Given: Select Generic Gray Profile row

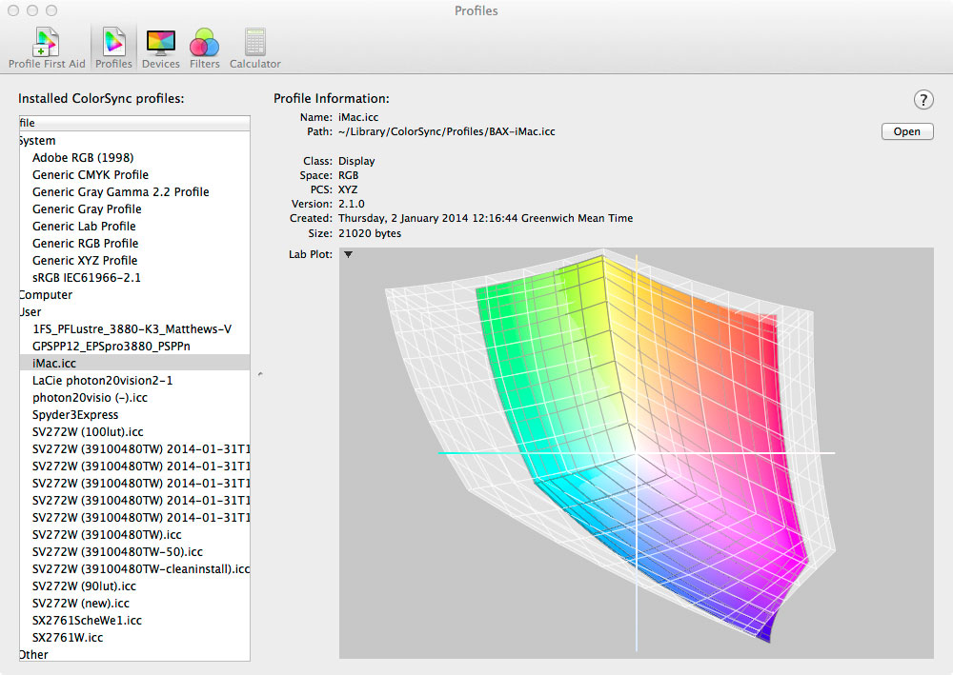Looking at the screenshot, I should click(134, 208).
